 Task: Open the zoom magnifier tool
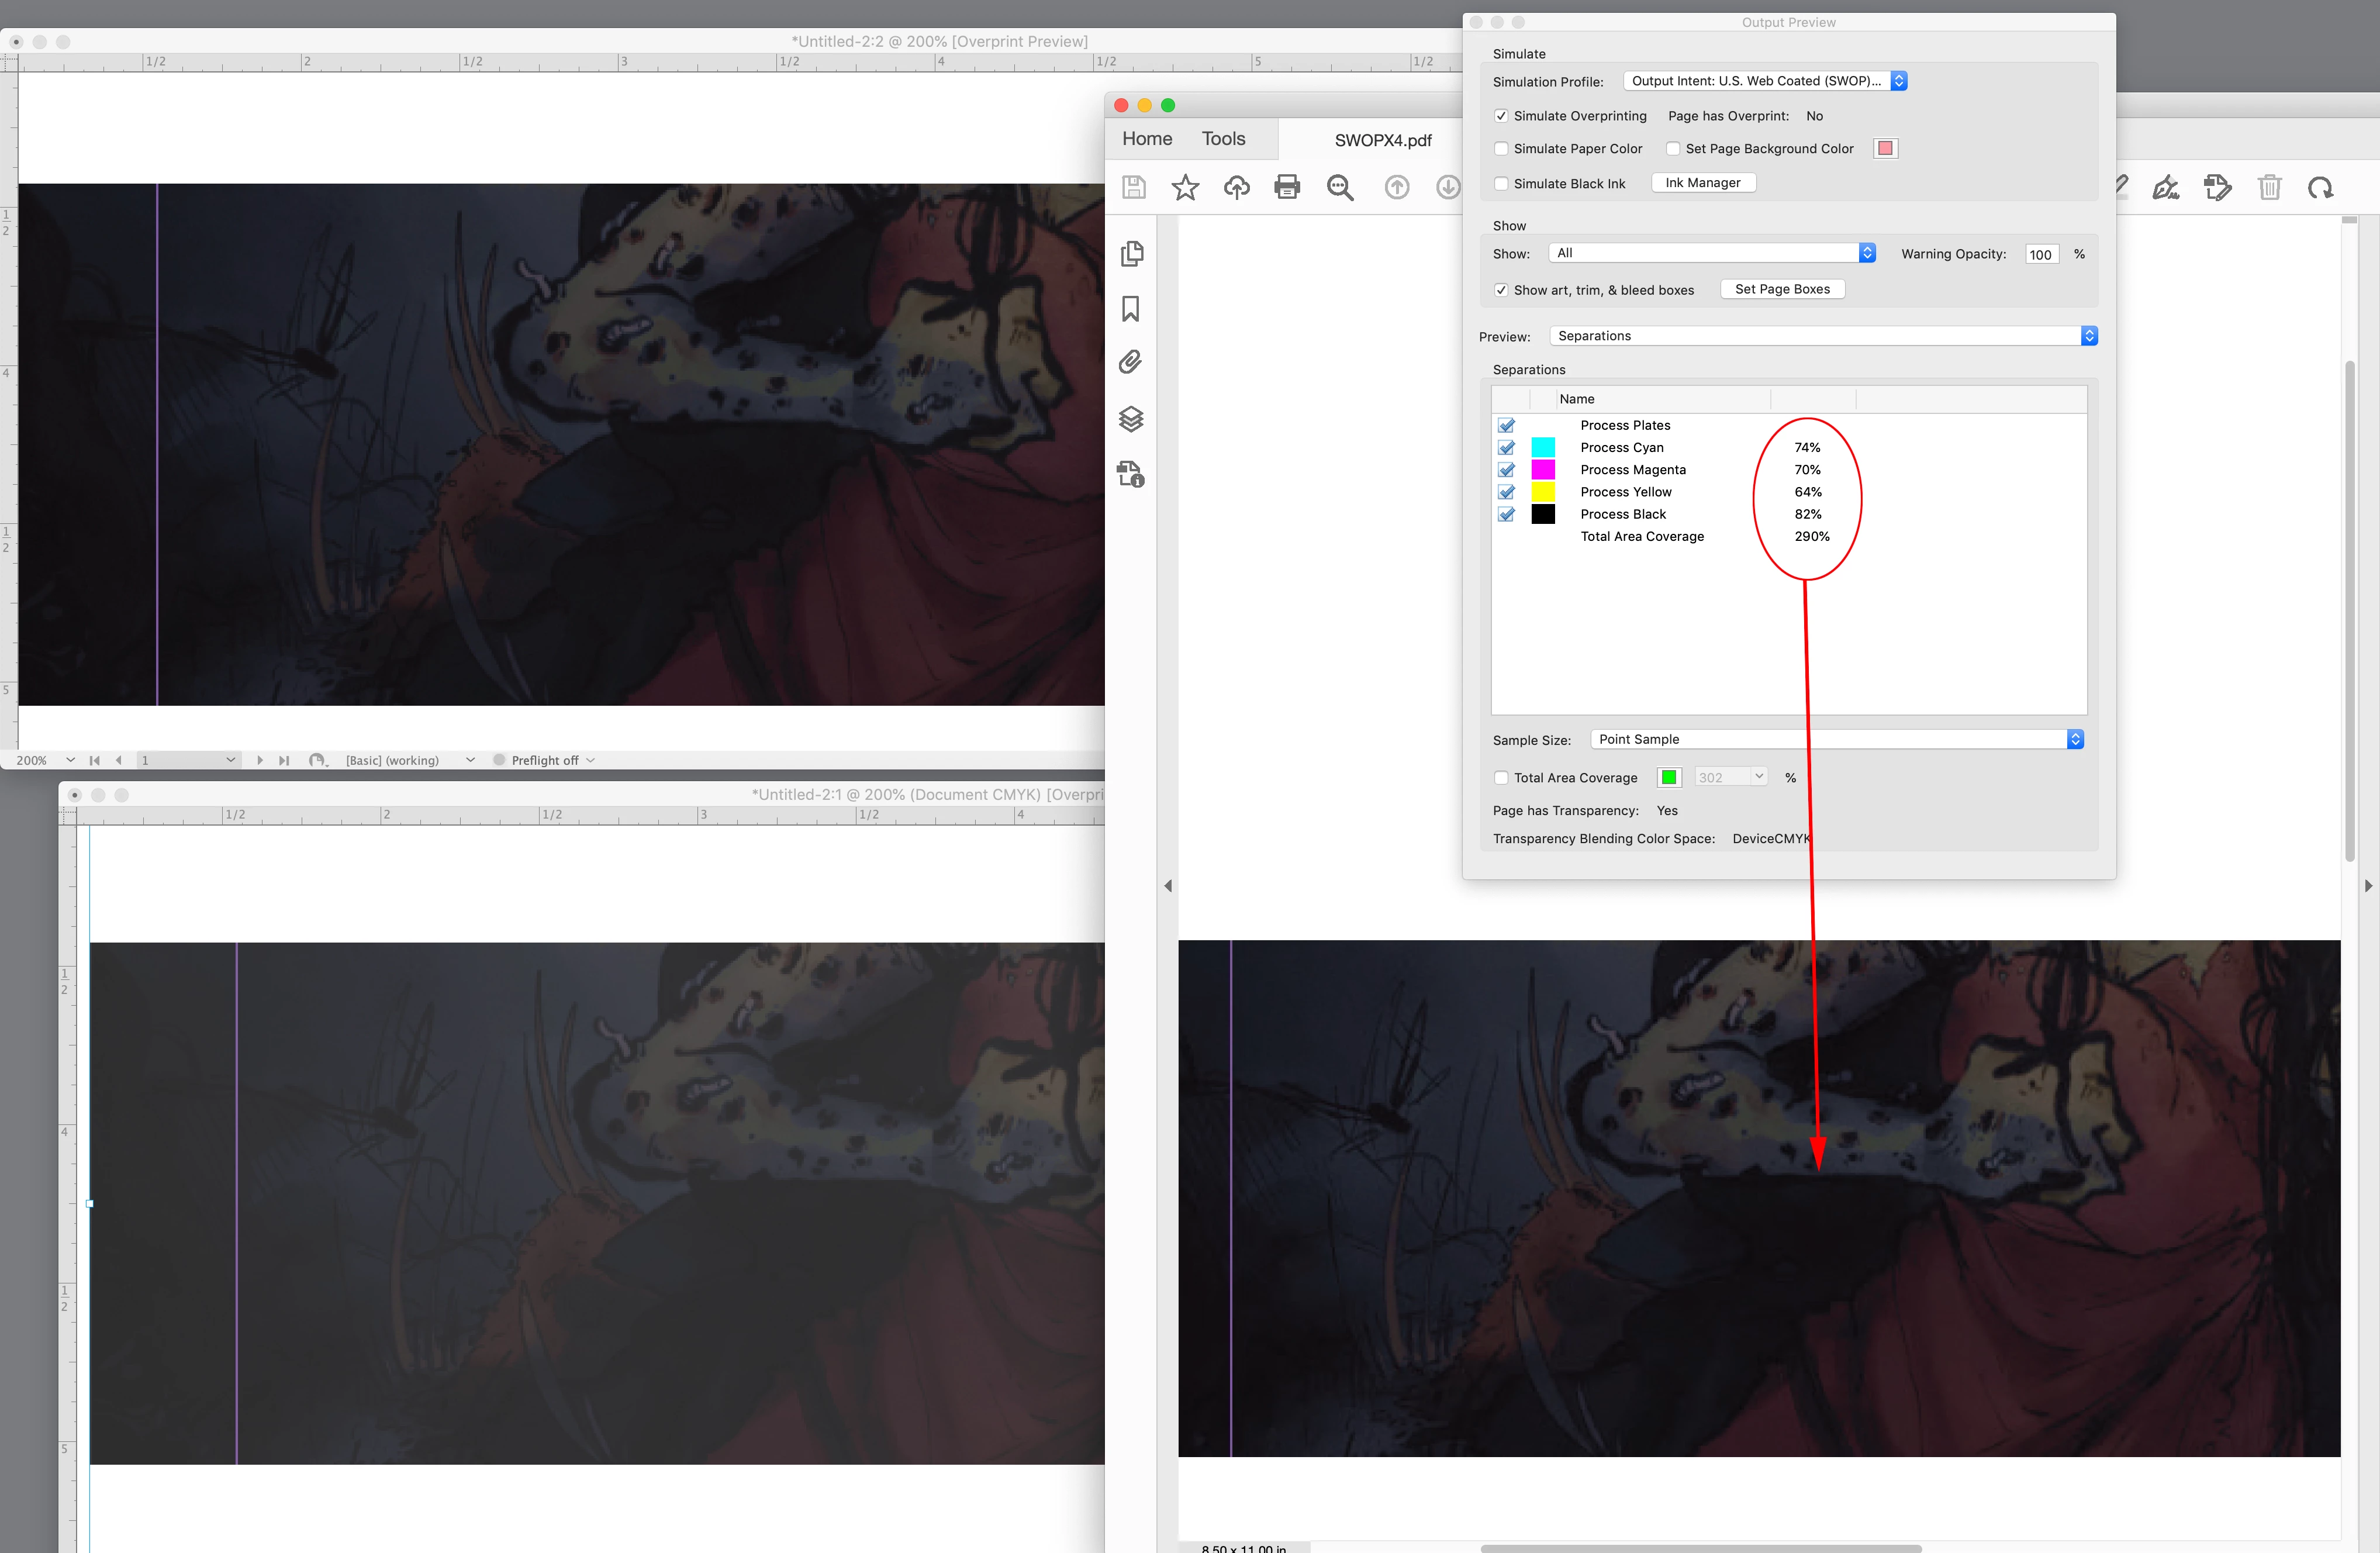(x=1340, y=187)
